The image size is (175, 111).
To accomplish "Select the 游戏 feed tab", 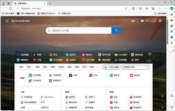I will pos(38,67).
